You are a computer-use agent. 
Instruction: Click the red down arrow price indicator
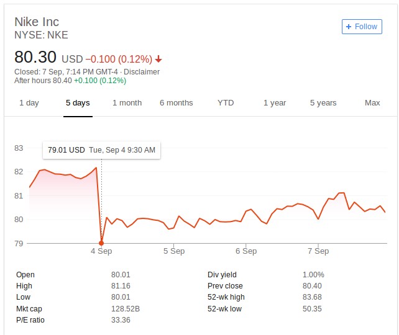[x=158, y=60]
